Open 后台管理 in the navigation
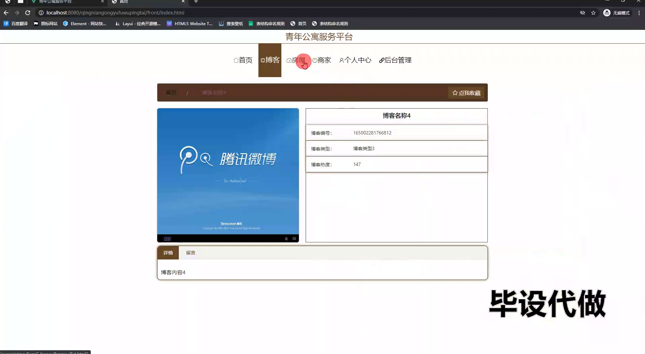Viewport: 645px width, 354px height. click(x=395, y=60)
